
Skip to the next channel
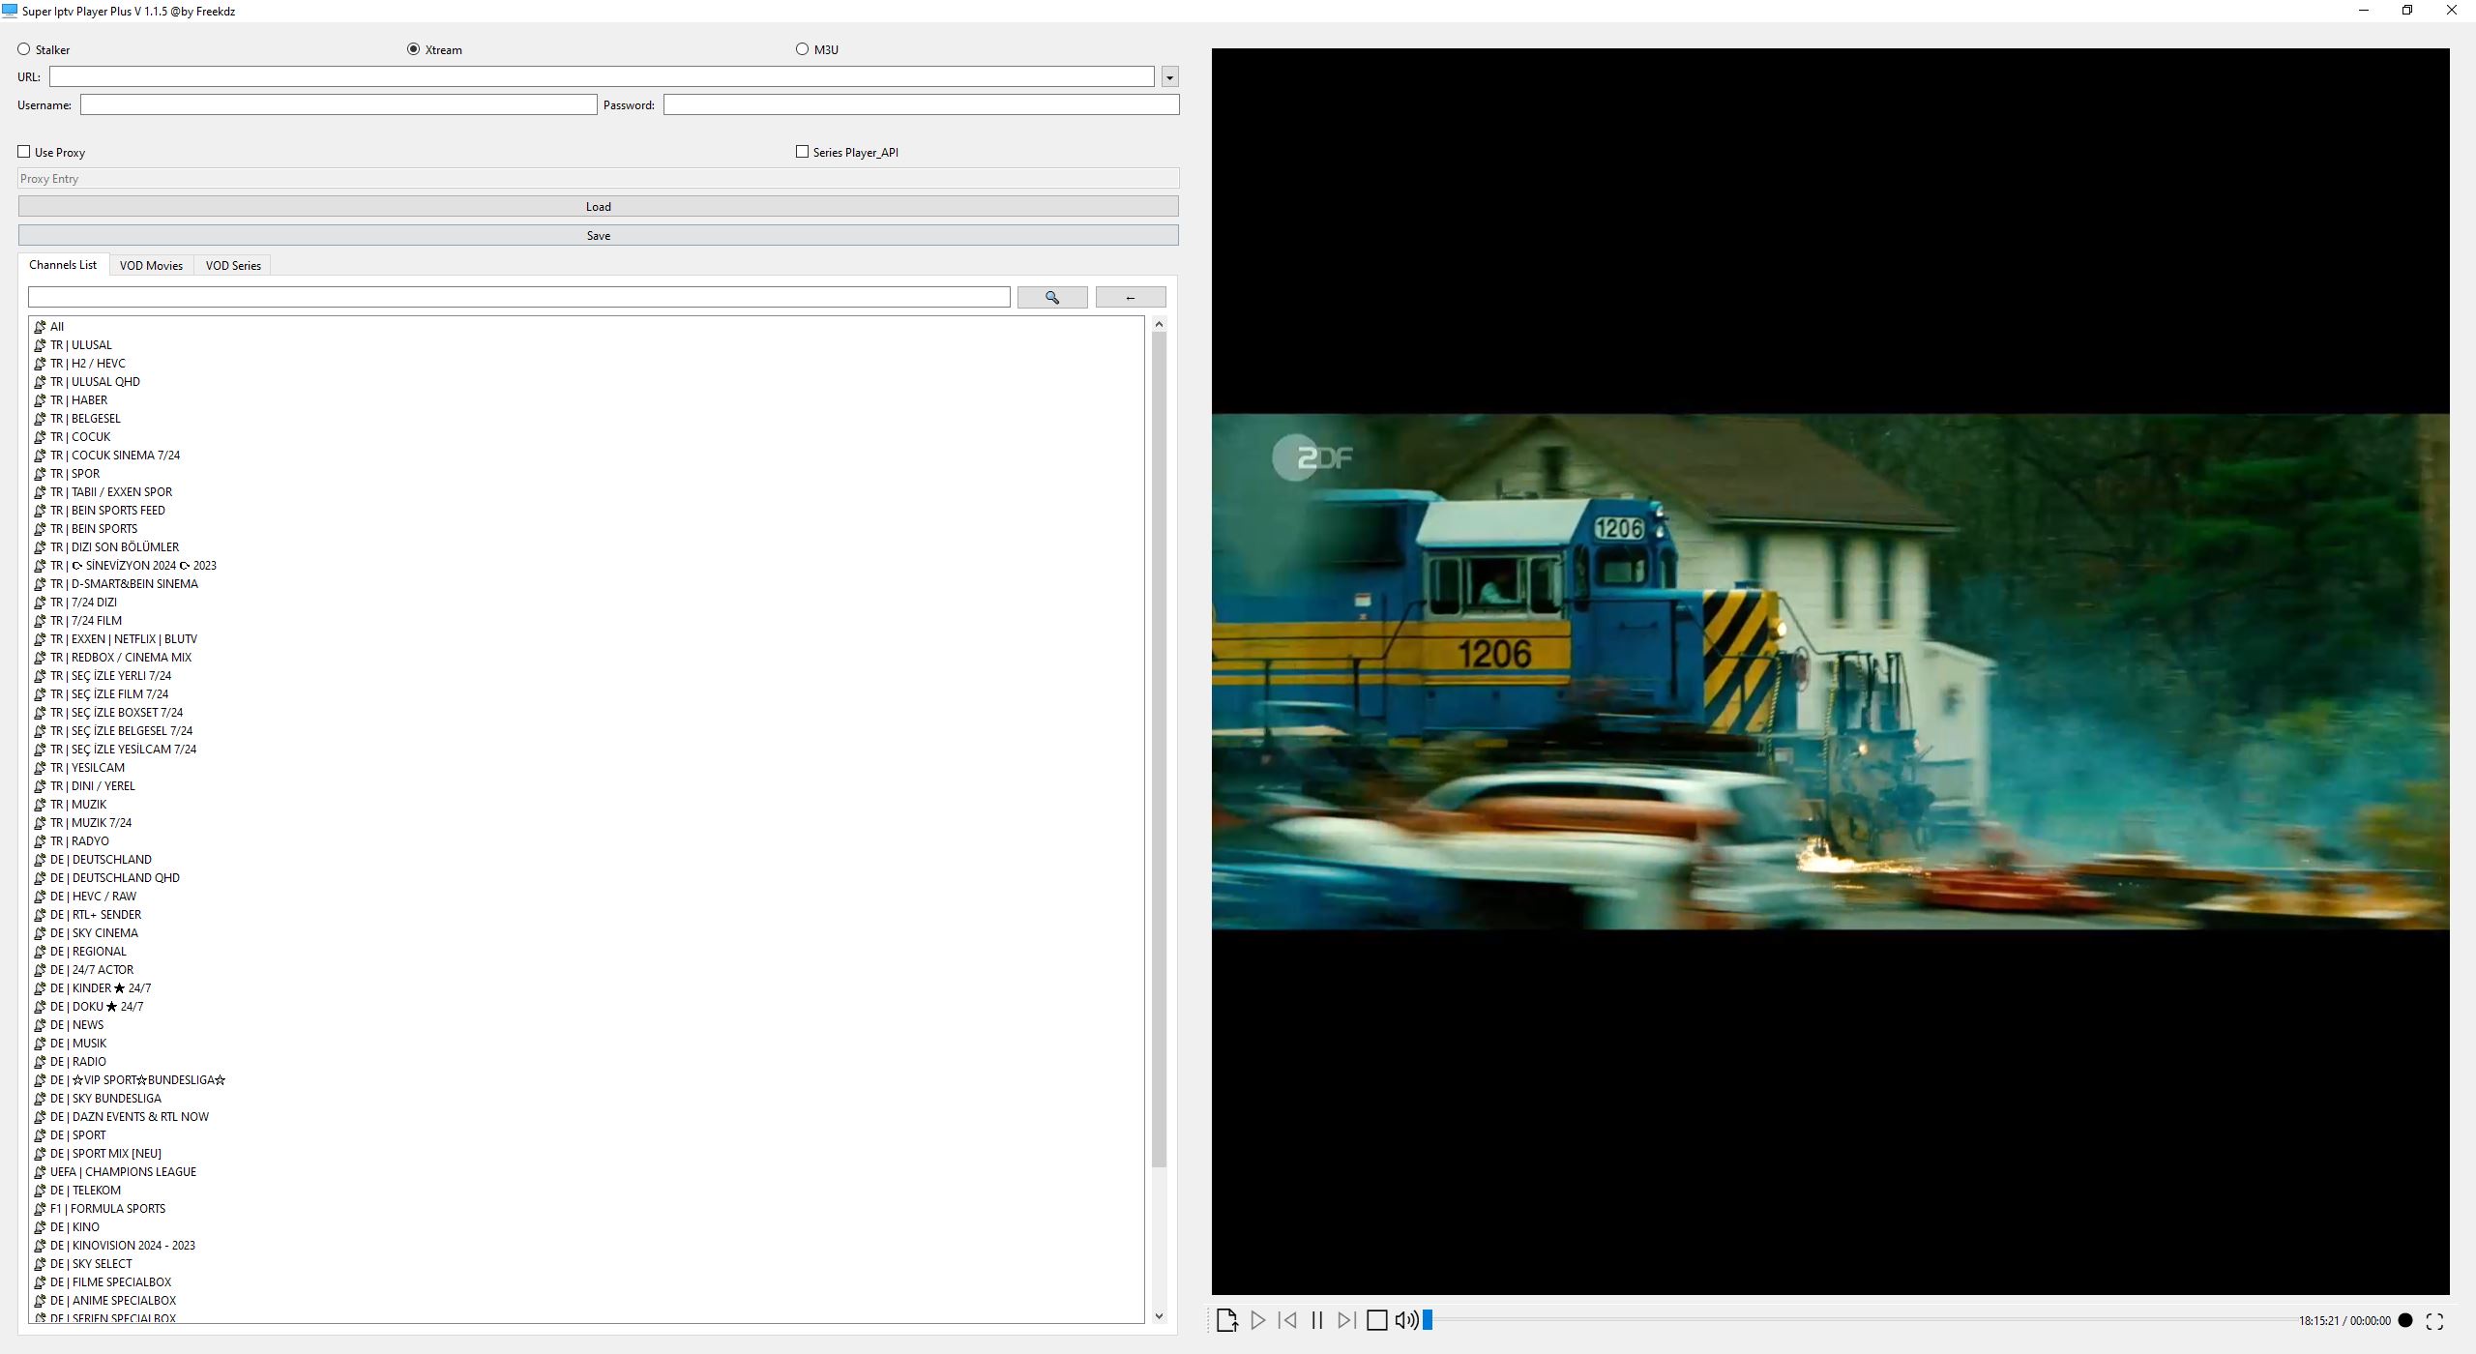tap(1345, 1320)
